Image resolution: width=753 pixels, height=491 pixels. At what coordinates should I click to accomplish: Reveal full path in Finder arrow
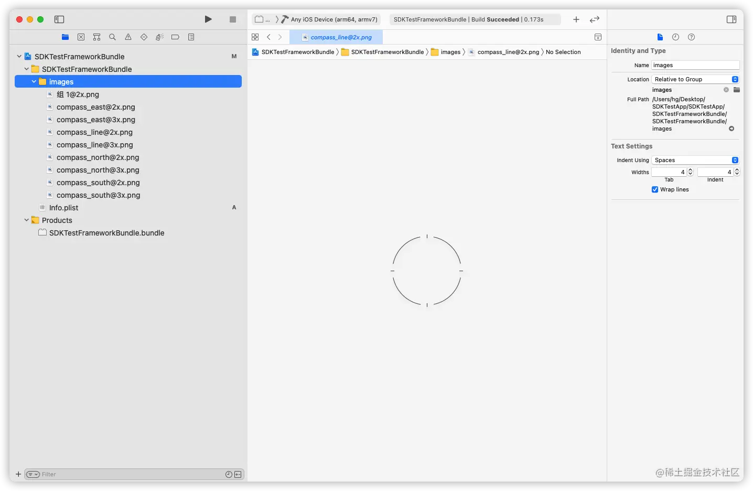(732, 129)
